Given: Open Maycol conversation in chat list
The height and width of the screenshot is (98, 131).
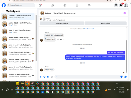Looking at the screenshot, I should pyautogui.click(x=18, y=61).
